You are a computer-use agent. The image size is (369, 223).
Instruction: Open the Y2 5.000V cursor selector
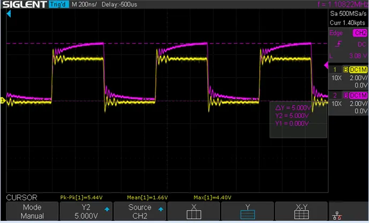click(x=85, y=212)
